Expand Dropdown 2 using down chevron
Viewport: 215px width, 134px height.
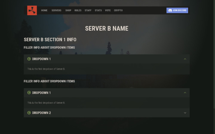pyautogui.click(x=185, y=113)
